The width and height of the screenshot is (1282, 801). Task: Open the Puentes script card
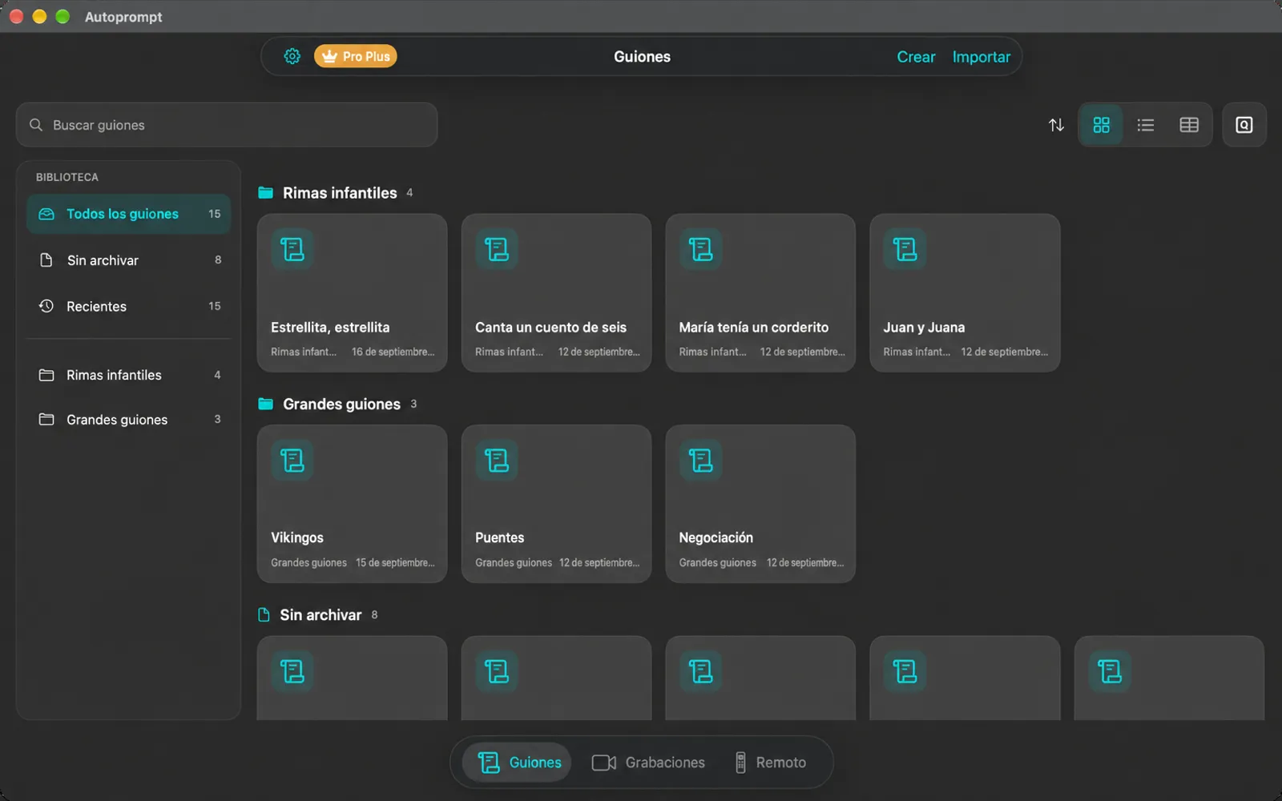pos(556,504)
